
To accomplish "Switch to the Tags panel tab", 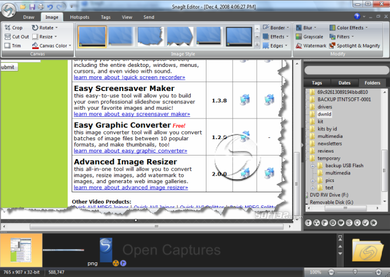I will click(317, 83).
